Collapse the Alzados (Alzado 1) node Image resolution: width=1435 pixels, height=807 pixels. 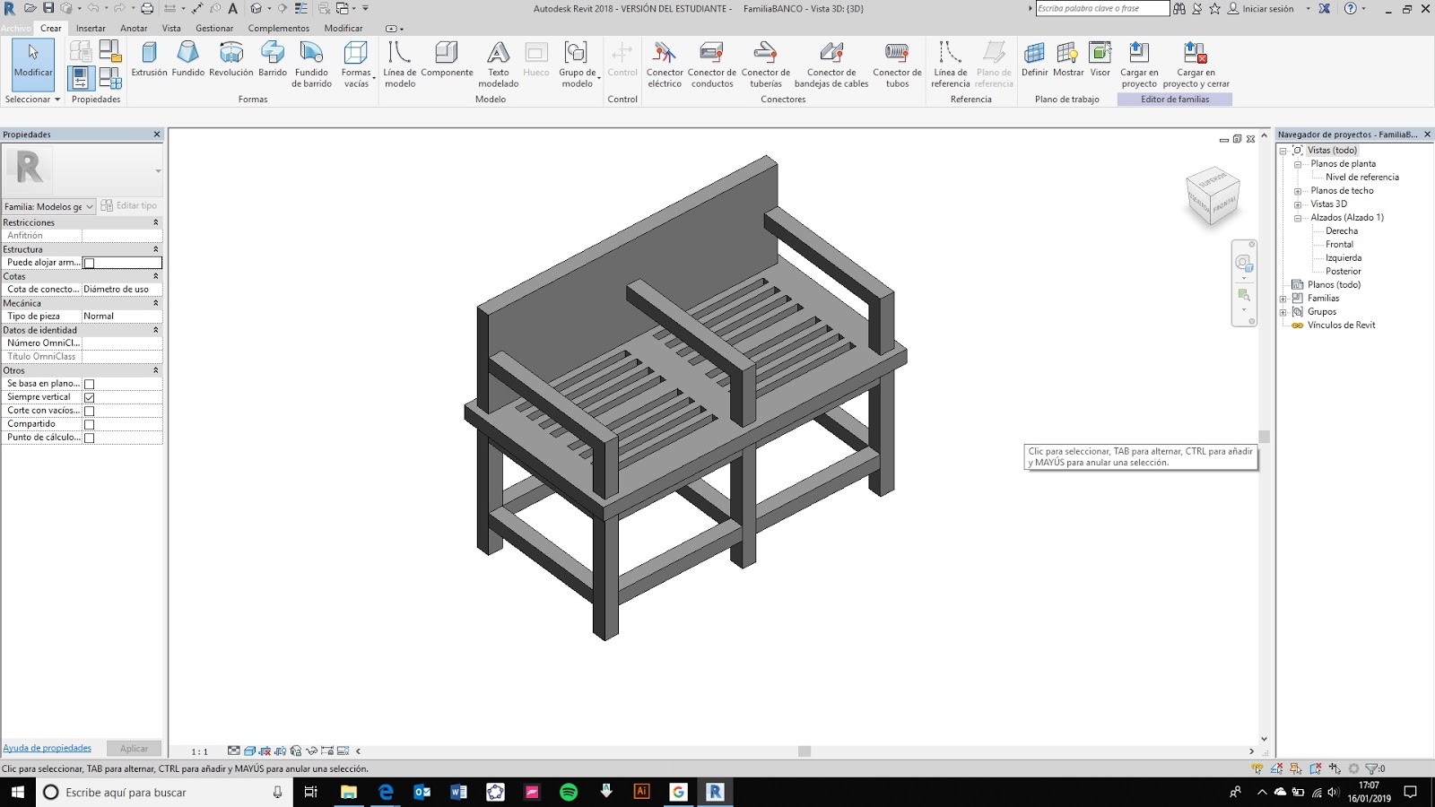(1297, 217)
